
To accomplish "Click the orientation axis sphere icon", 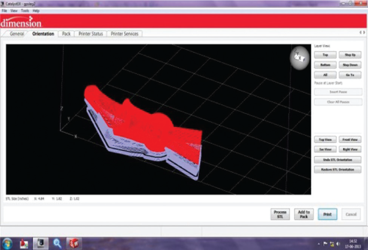I will click(300, 58).
